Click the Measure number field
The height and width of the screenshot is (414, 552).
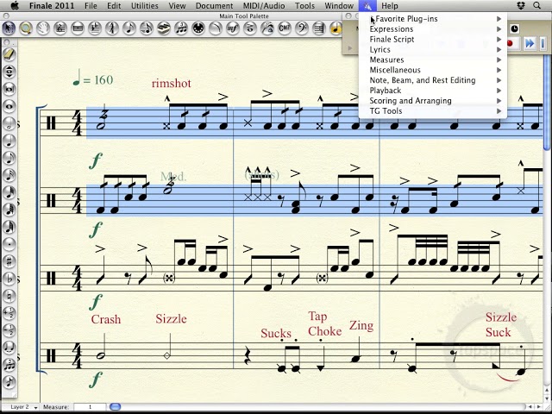pos(90,407)
